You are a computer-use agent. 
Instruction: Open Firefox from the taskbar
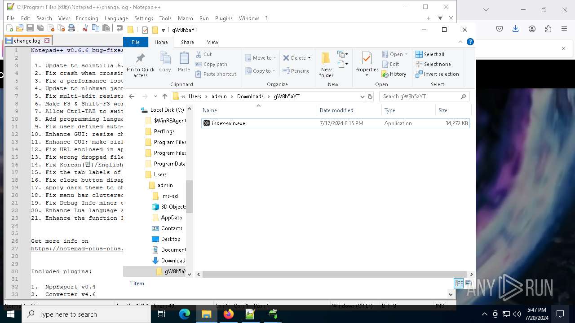click(228, 314)
